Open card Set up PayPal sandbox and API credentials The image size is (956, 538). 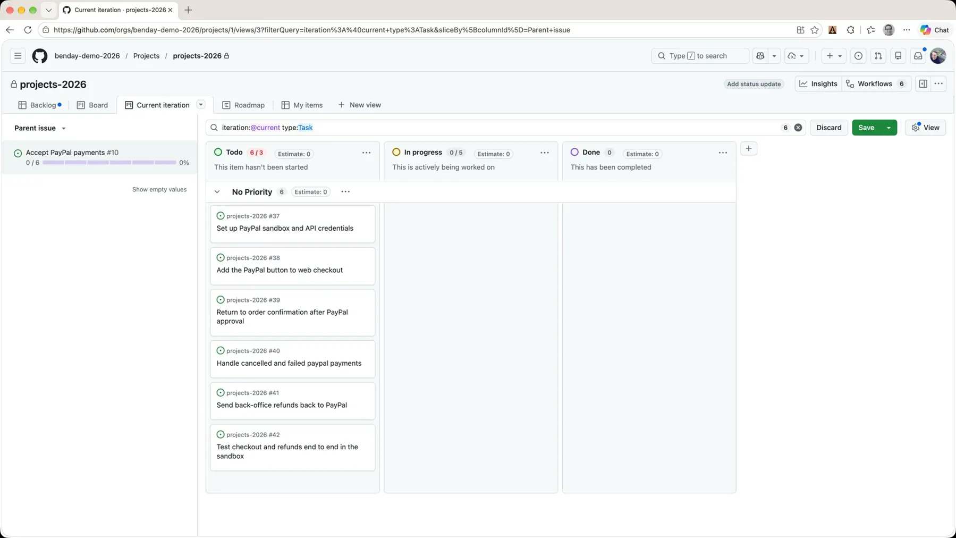point(292,224)
